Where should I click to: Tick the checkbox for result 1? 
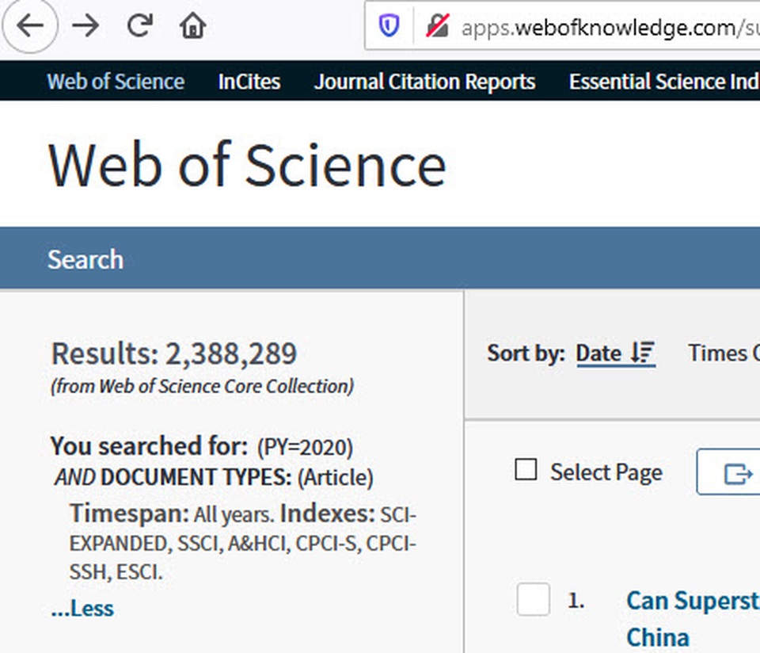click(533, 599)
